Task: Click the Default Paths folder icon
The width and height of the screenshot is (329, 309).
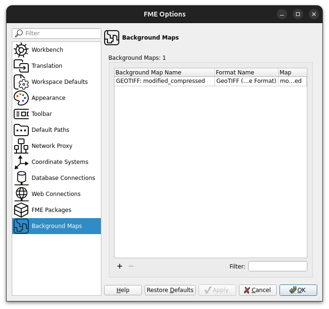Action: [x=21, y=130]
